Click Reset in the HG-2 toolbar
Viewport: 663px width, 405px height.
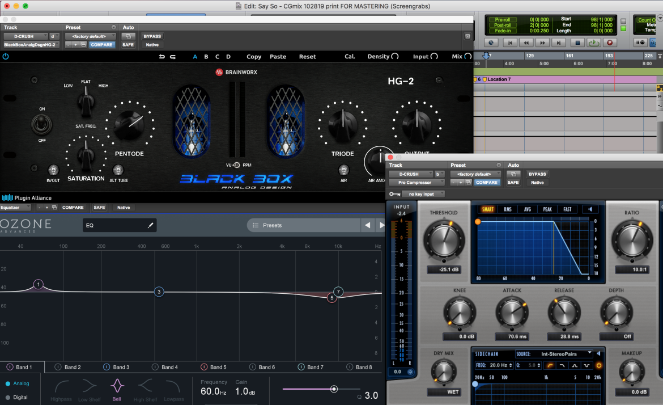307,56
